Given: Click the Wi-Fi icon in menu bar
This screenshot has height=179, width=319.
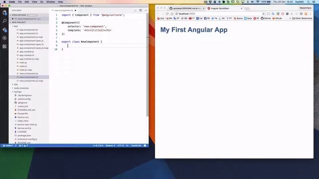Looking at the screenshot, I should click(x=258, y=2).
